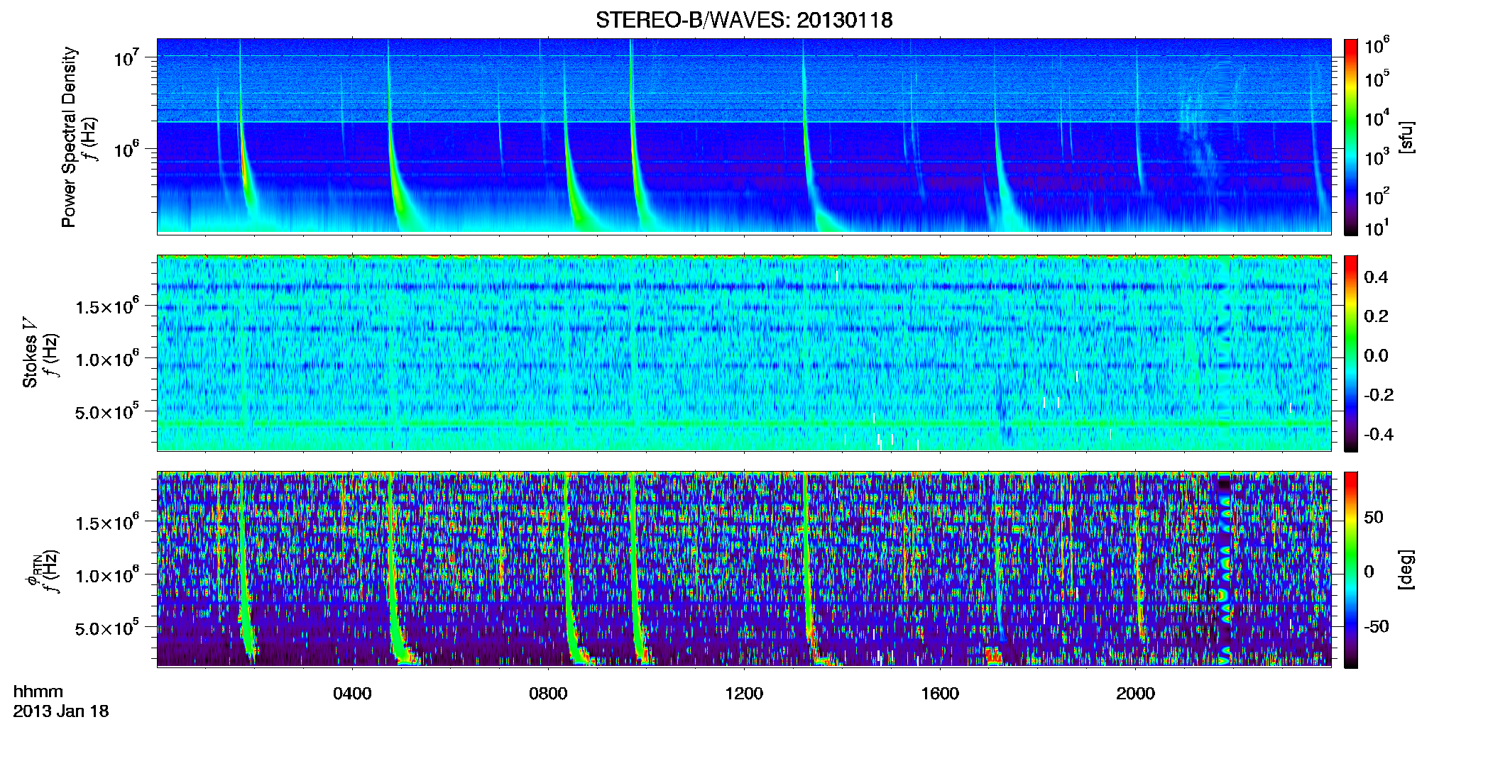The width and height of the screenshot is (1488, 766).
Task: Click the title STEREO-B/WAVES: 20130118
Action: pyautogui.click(x=744, y=20)
